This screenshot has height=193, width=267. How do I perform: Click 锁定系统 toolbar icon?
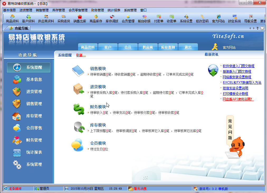tap(235, 19)
